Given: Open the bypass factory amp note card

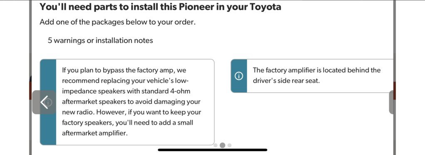Looking at the screenshot, I should pyautogui.click(x=127, y=102).
